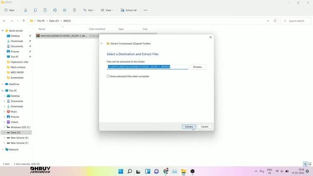Click the Extract button
The image size is (313, 176).
[189, 127]
